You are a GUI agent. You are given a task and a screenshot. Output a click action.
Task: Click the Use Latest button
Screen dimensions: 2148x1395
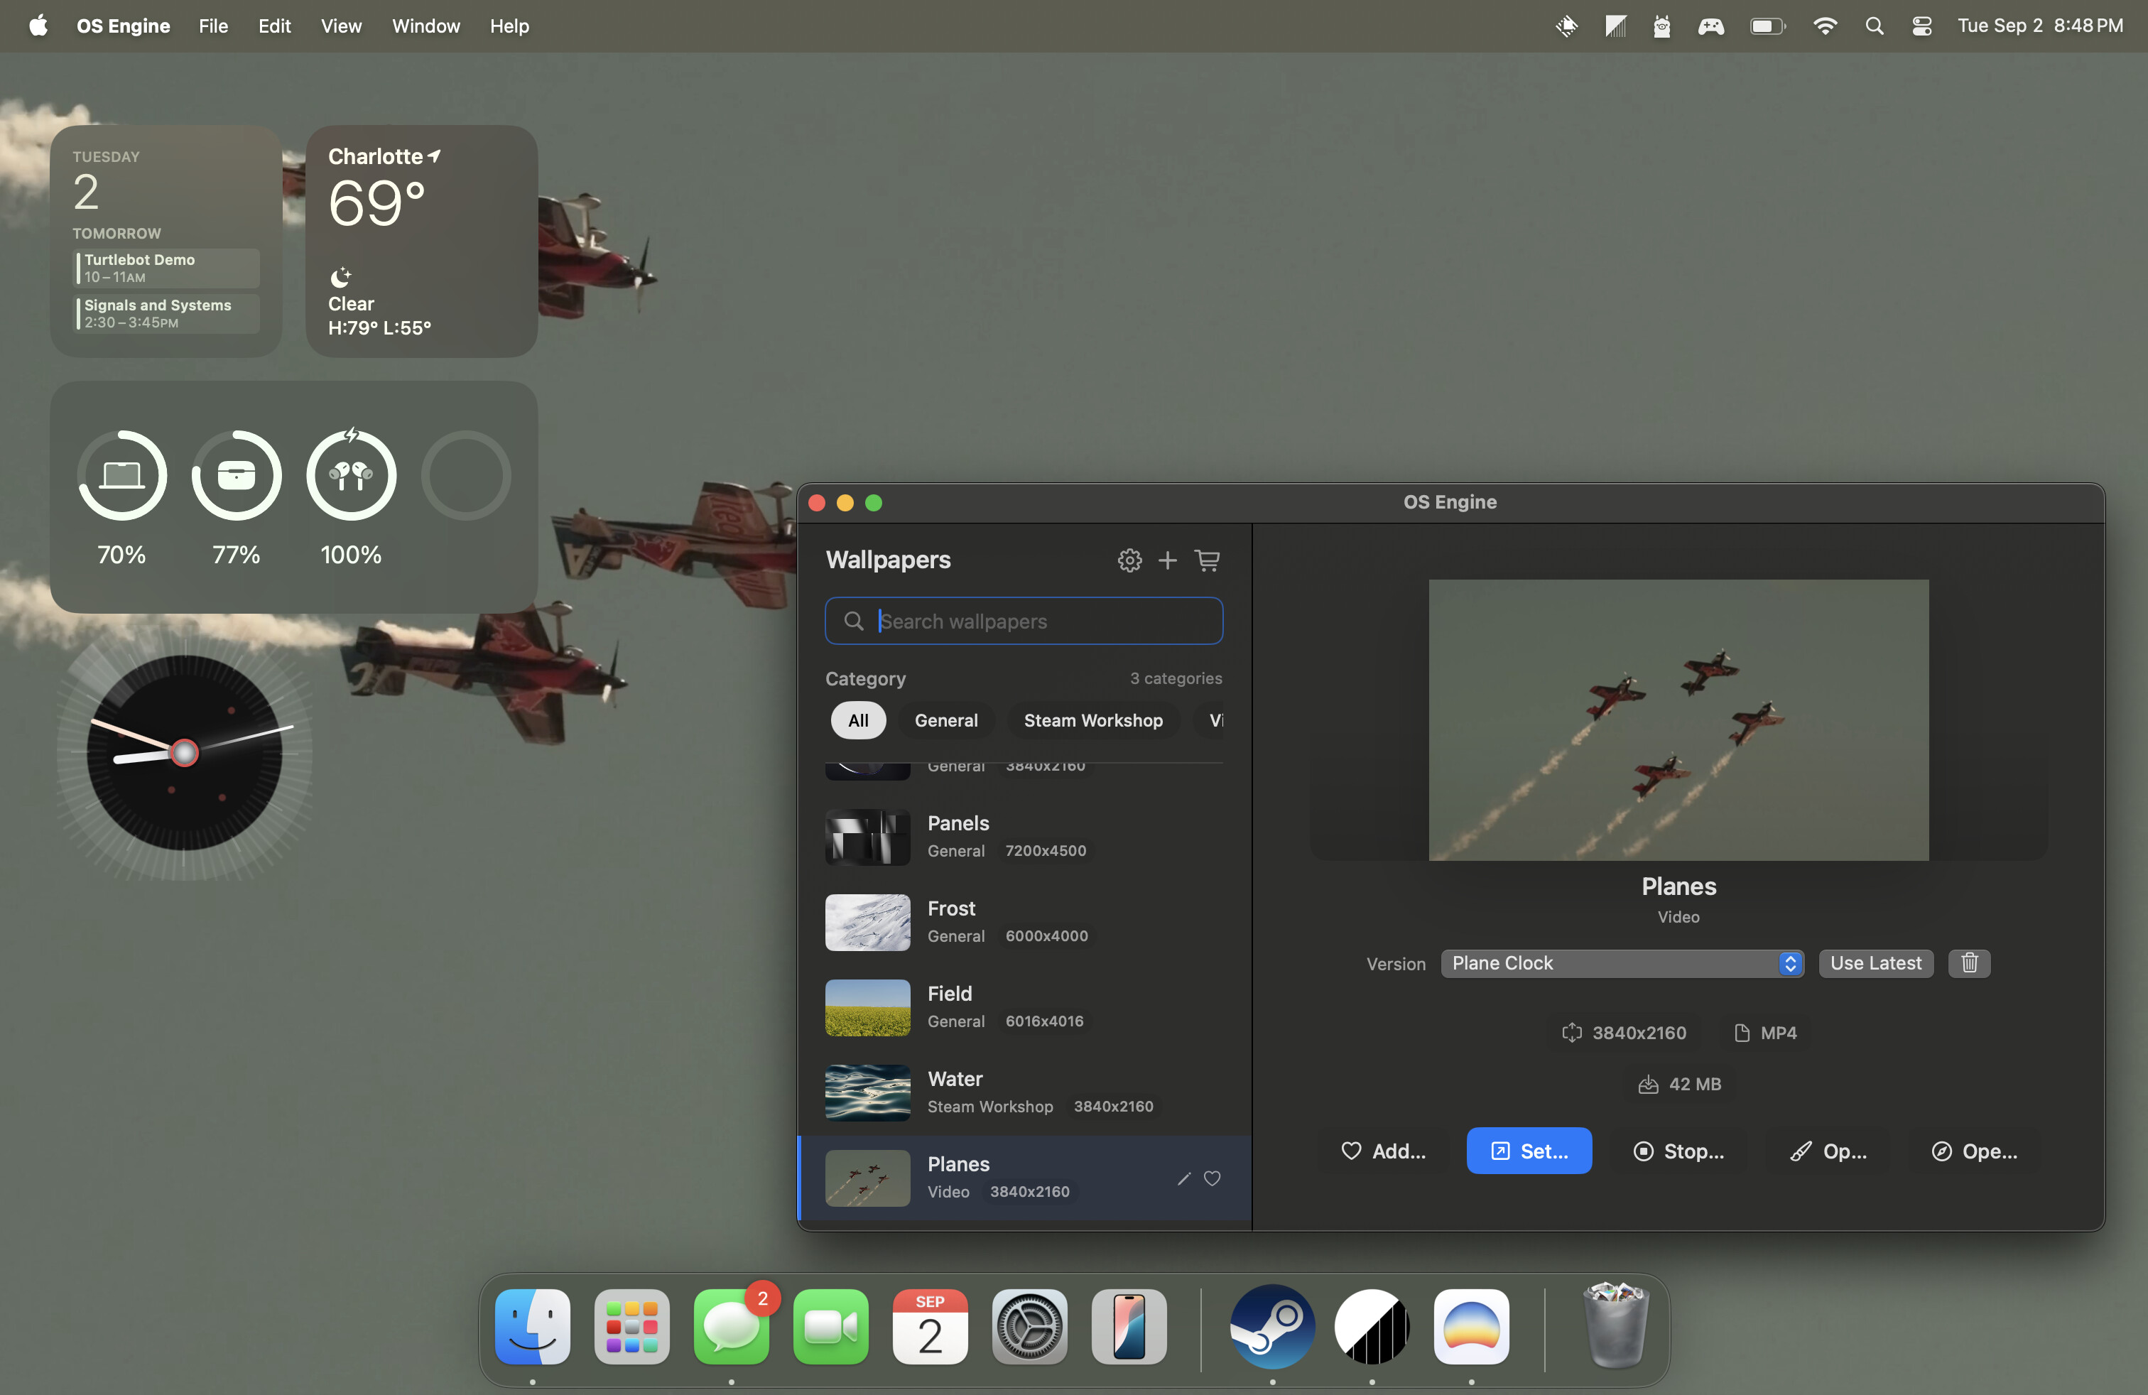tap(1875, 962)
